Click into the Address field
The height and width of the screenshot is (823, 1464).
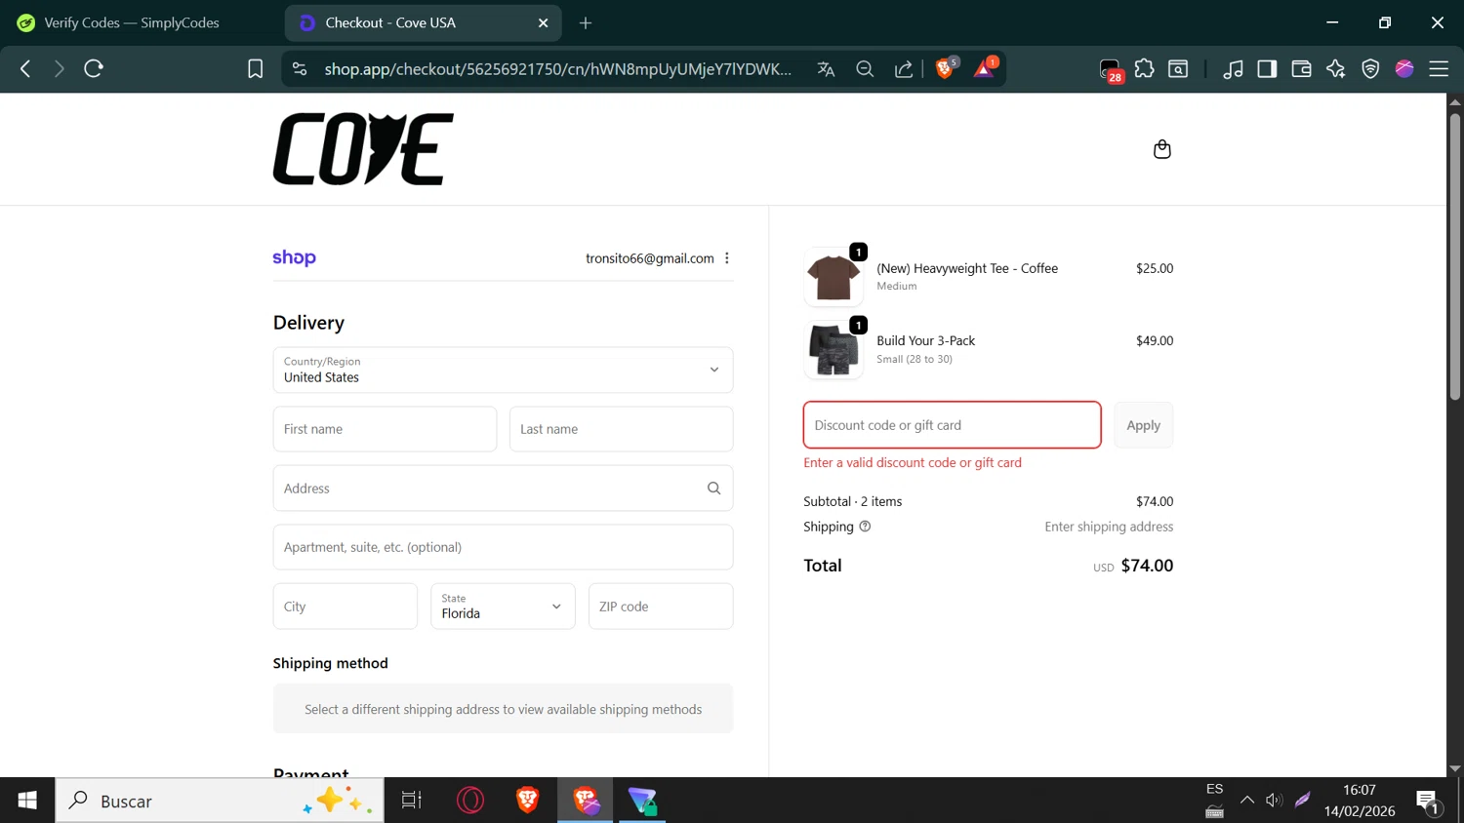(503, 489)
